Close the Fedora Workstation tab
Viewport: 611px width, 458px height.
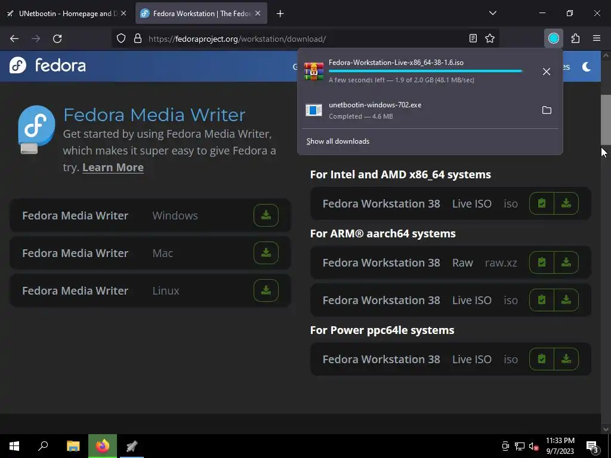click(x=258, y=13)
